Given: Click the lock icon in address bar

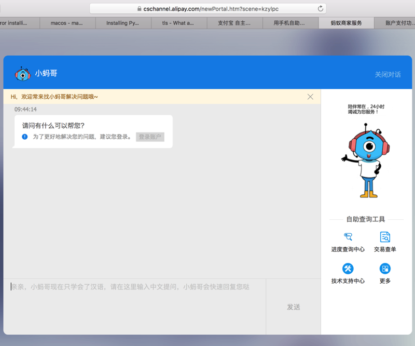Looking at the screenshot, I should click(139, 9).
